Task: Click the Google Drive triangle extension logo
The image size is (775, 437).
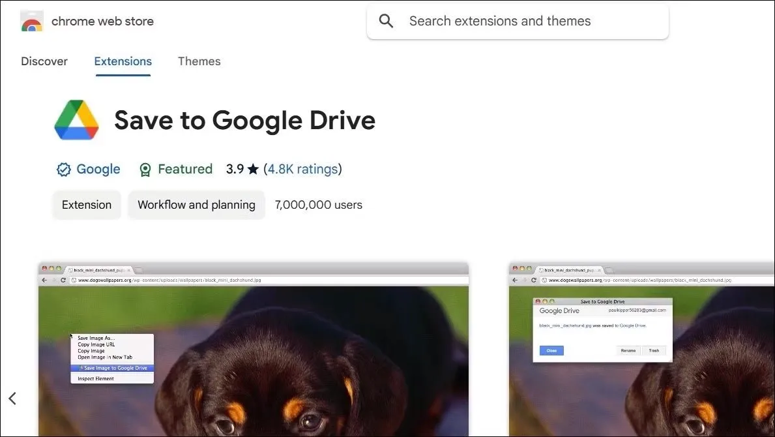Action: [76, 121]
